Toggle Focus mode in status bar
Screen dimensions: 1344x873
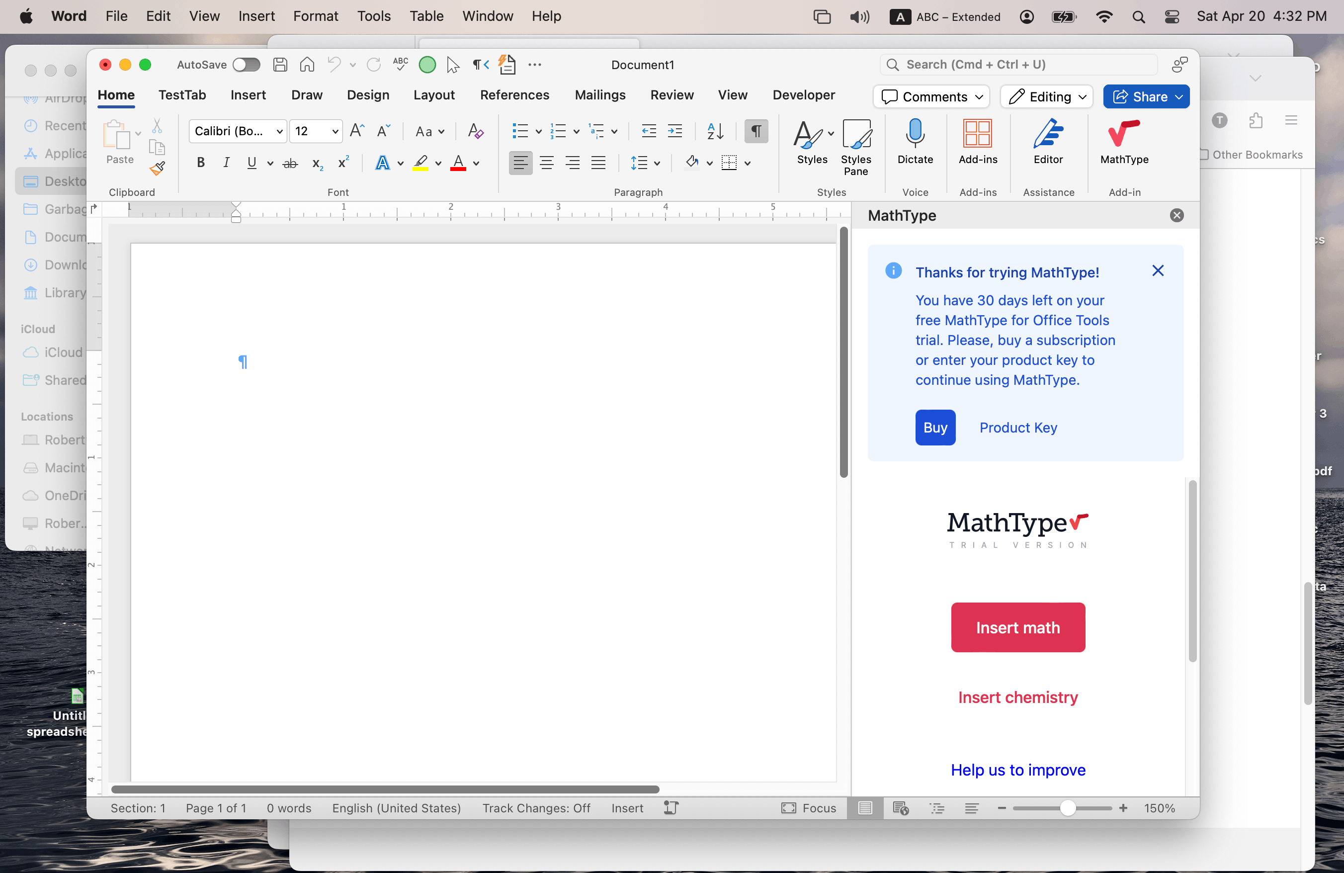809,808
